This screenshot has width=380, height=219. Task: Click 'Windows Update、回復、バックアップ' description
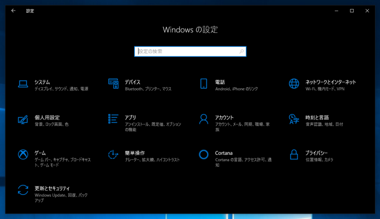point(61,198)
